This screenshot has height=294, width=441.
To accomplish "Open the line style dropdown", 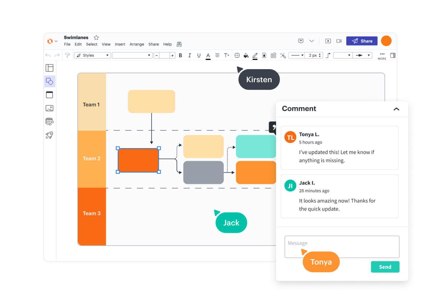I will tap(297, 55).
